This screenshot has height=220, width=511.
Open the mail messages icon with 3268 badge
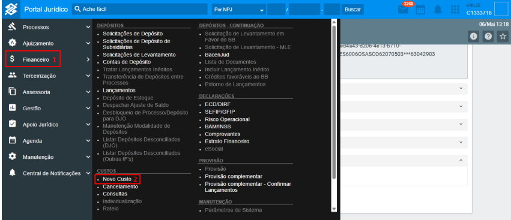tap(404, 10)
